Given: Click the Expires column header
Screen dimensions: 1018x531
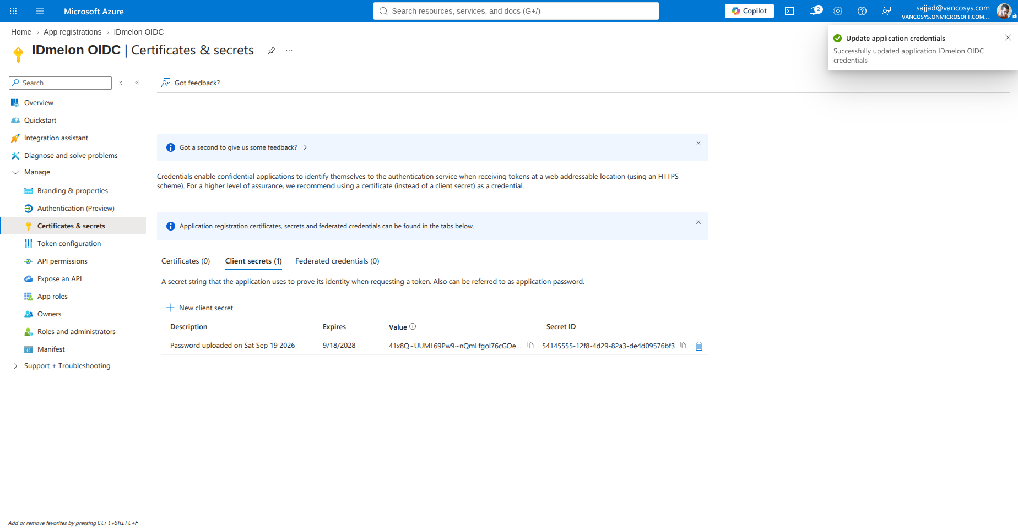Looking at the screenshot, I should (x=334, y=327).
